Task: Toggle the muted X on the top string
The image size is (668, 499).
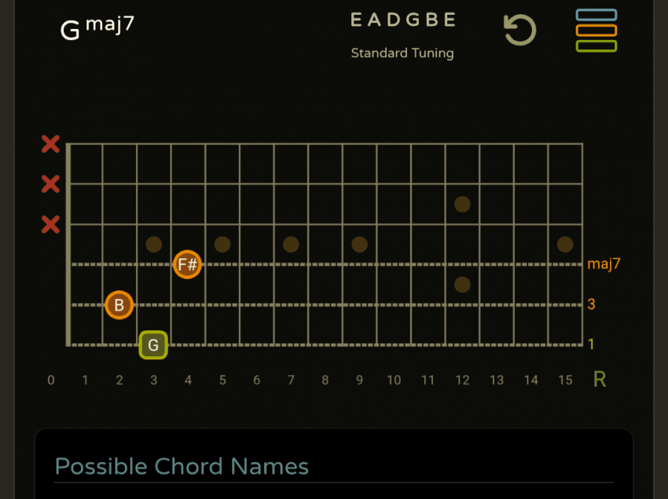Action: [x=50, y=144]
